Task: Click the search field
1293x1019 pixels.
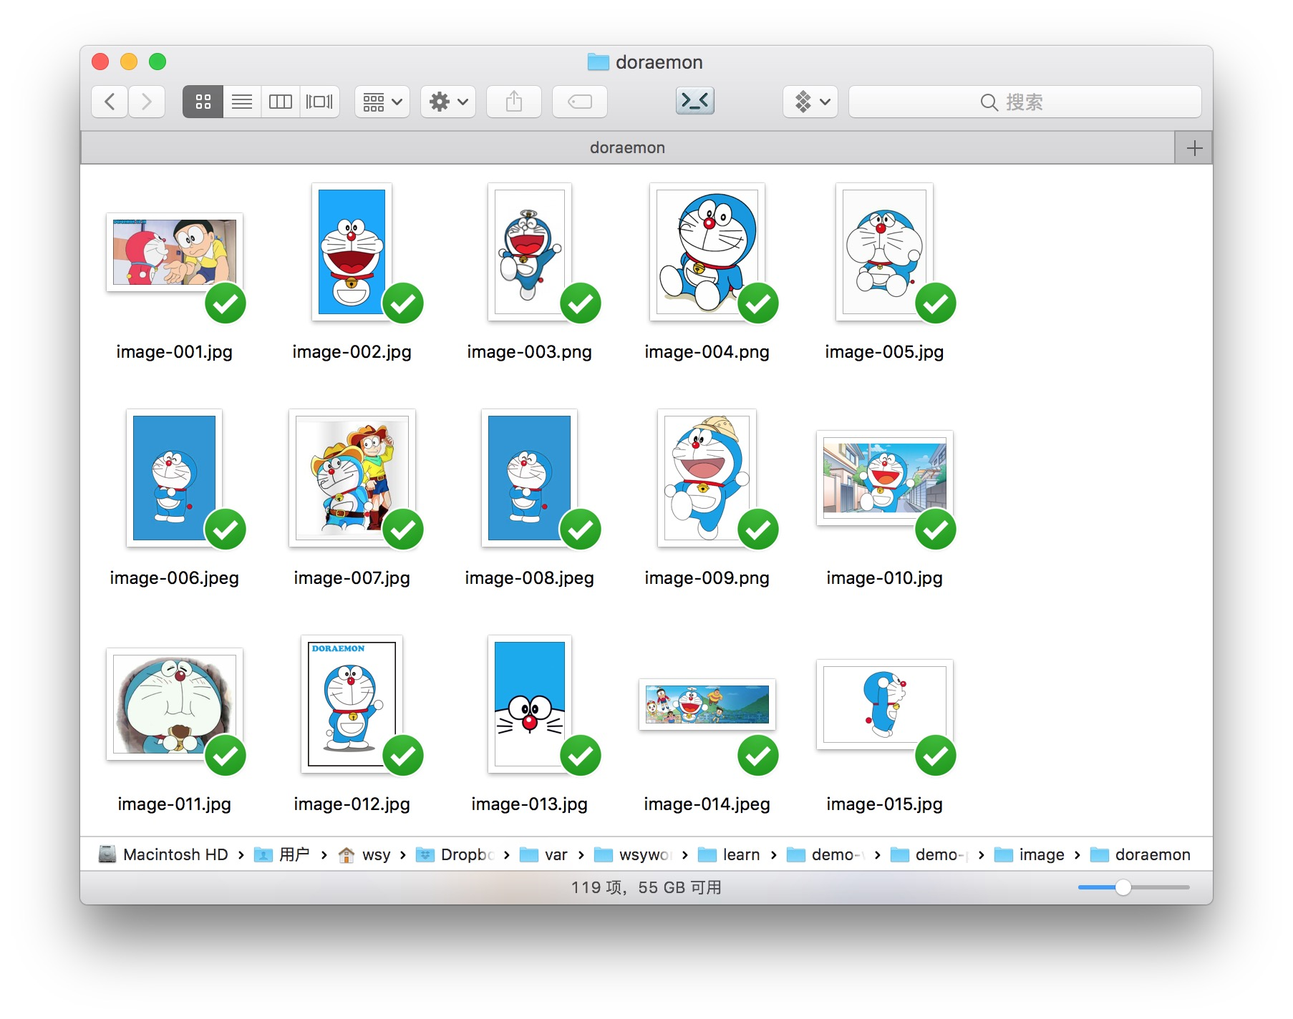Action: coord(1025,102)
